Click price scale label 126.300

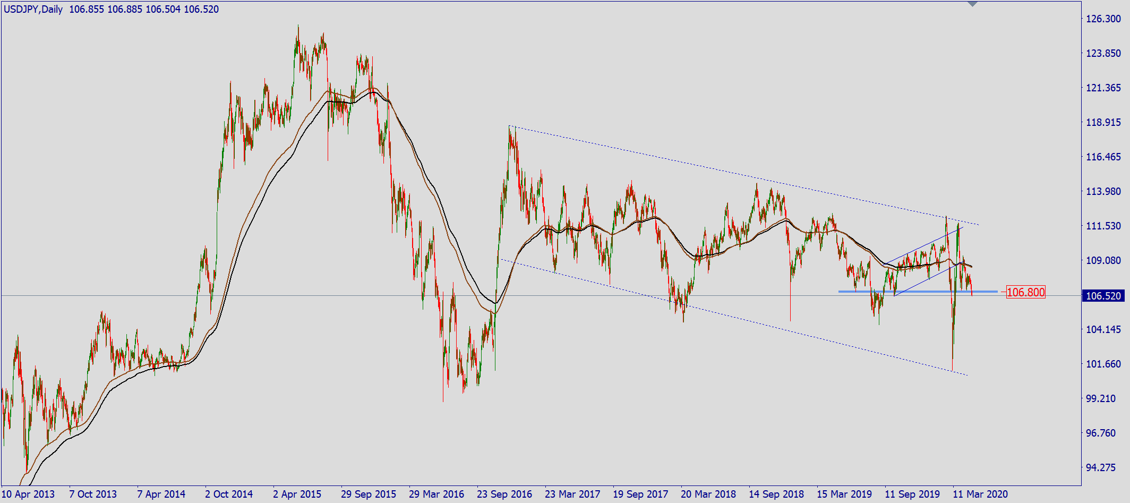point(1103,19)
